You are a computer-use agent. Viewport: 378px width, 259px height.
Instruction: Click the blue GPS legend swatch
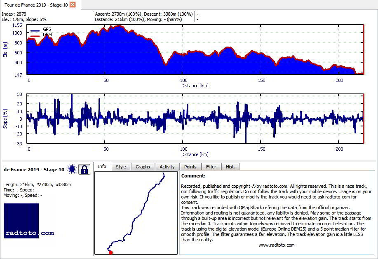(x=35, y=30)
